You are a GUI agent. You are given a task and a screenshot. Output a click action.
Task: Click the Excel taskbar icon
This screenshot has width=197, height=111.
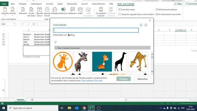tap(91, 108)
